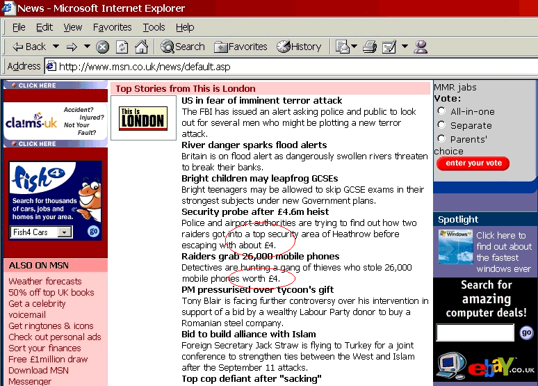This screenshot has width=538, height=386.
Task: Click the page icon in Address bar
Action: (x=51, y=66)
